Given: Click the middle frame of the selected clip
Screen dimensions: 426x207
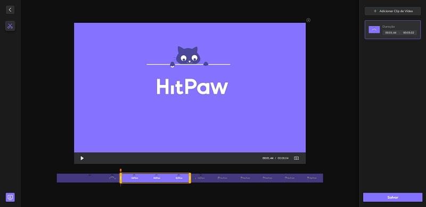Looking at the screenshot, I should click(x=157, y=178).
